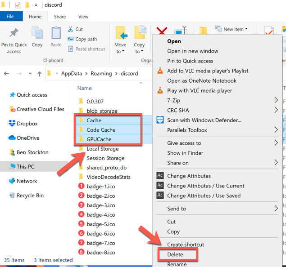The height and width of the screenshot is (267, 286).
Task: Open recent locations dropdown chevron
Action: click(30, 74)
